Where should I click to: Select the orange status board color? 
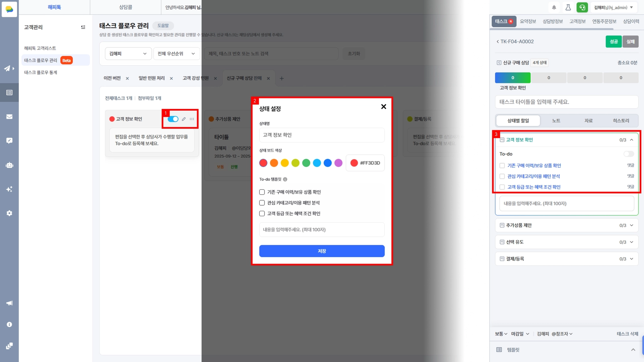pyautogui.click(x=274, y=163)
